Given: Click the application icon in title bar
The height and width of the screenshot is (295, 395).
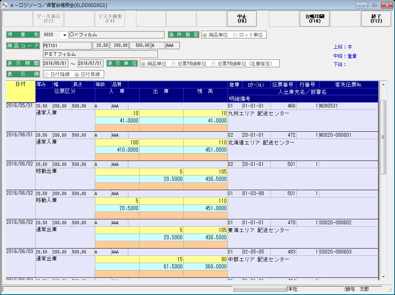Looking at the screenshot, I should click(x=5, y=5).
